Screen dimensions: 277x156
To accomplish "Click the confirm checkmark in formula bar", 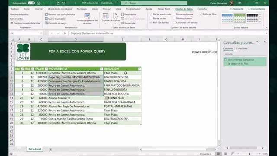I will pos(58,33).
